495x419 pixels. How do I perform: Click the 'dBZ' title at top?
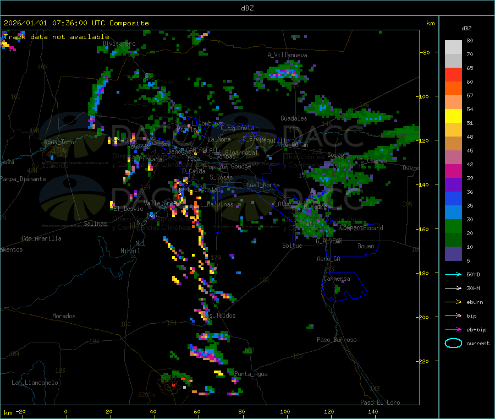click(247, 8)
